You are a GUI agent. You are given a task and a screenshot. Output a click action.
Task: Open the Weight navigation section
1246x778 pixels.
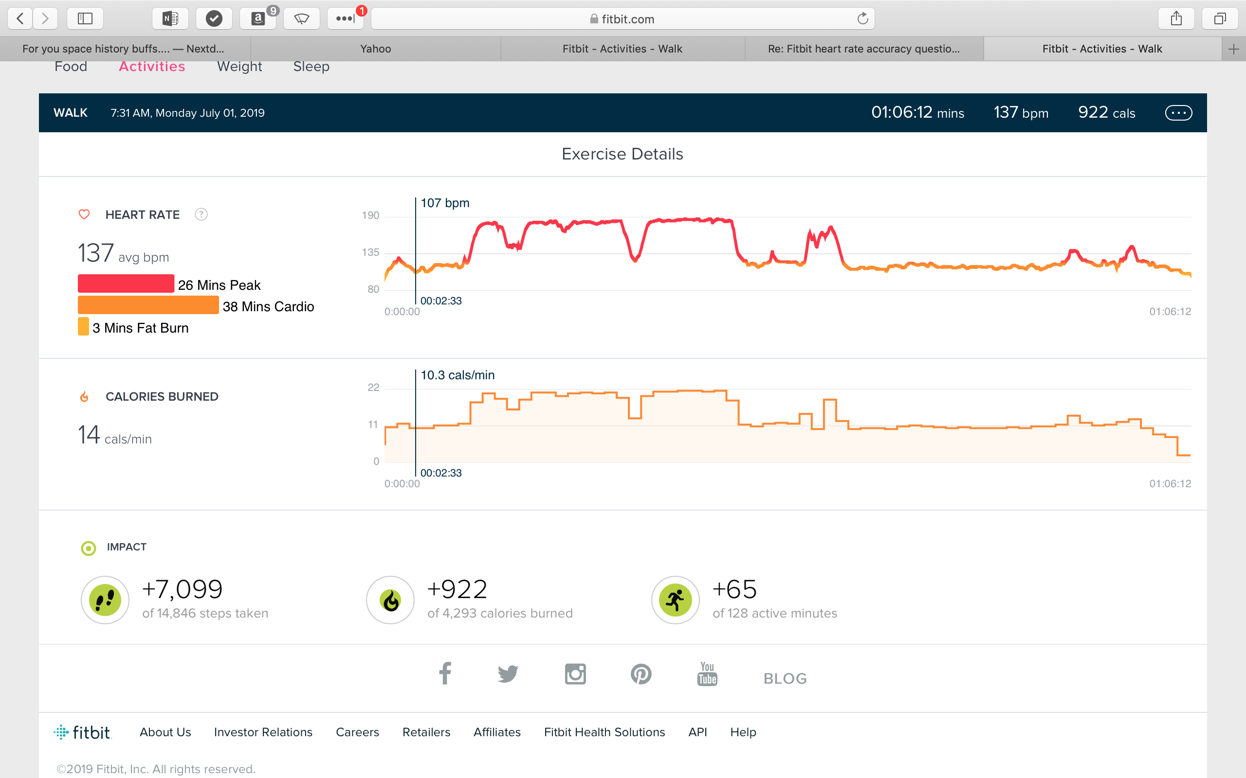[239, 67]
